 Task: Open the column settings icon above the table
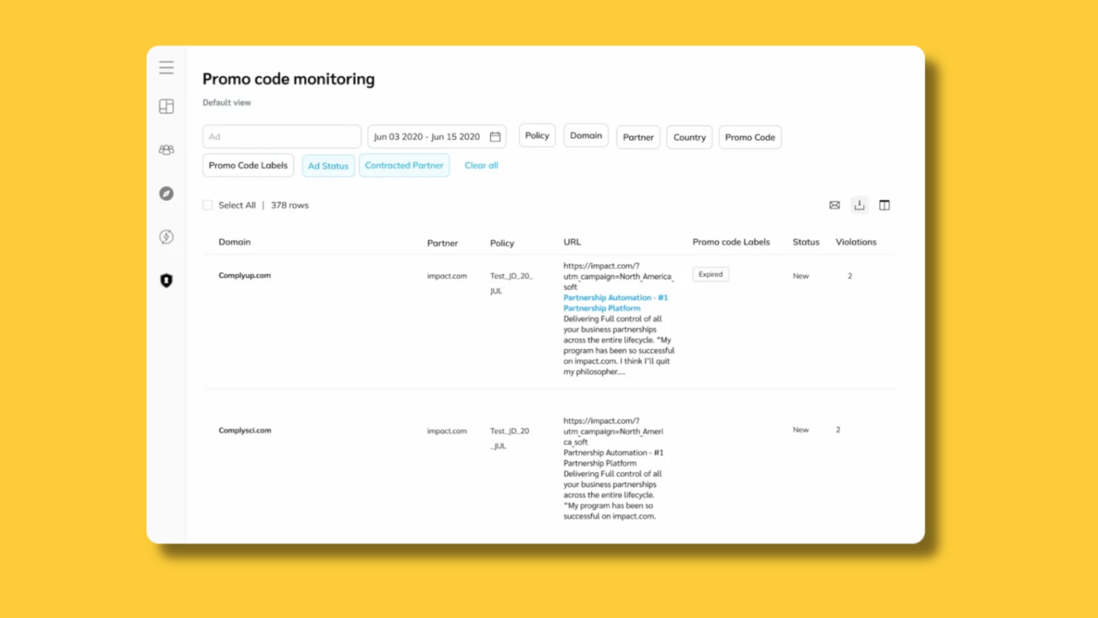(885, 205)
